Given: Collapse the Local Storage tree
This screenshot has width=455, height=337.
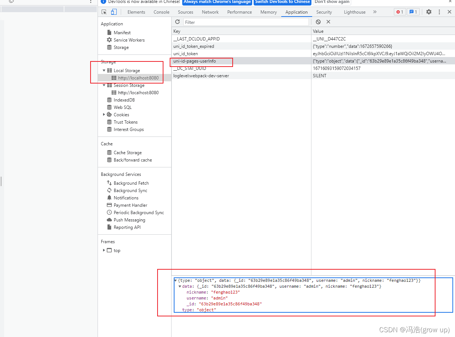Looking at the screenshot, I should click(104, 70).
